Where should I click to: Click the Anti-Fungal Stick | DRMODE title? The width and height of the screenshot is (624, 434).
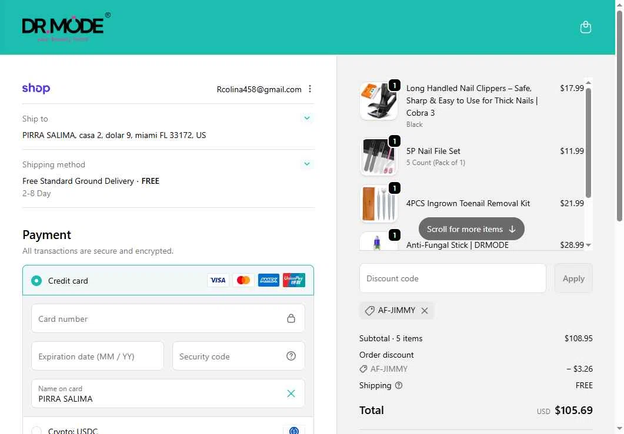click(457, 245)
